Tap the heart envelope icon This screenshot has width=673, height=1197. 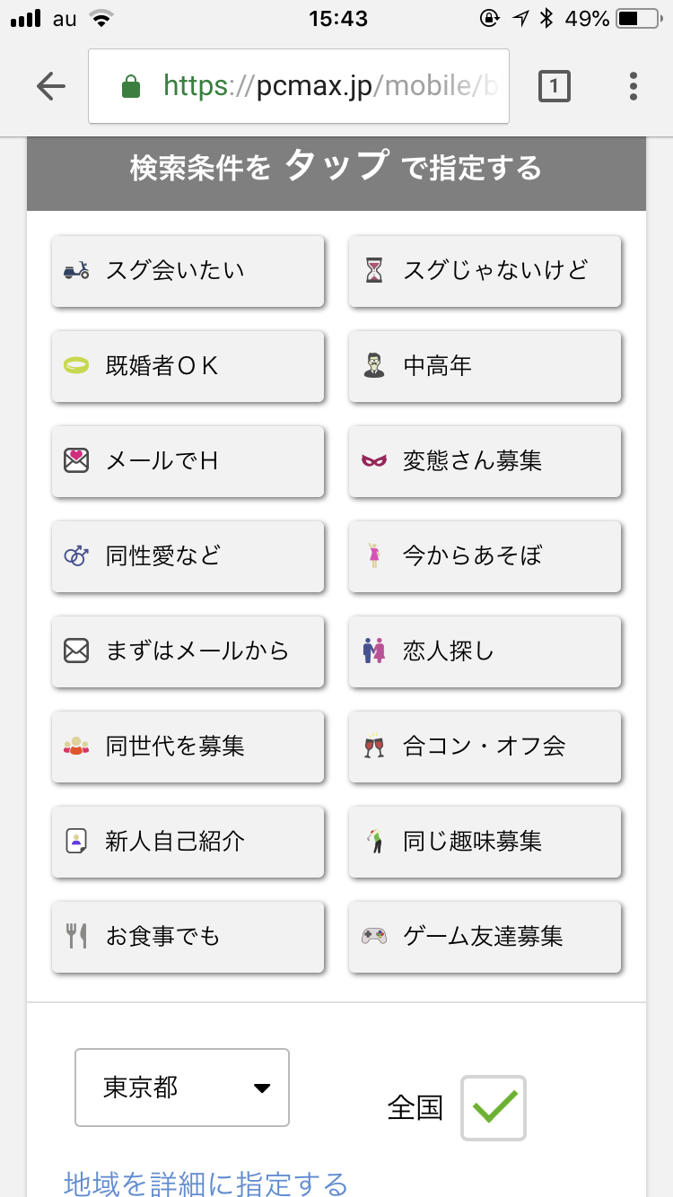[76, 460]
